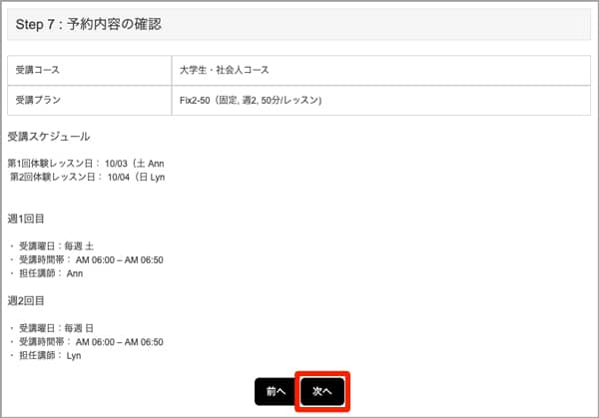The height and width of the screenshot is (418, 599).
Task: Click the 第2回体験レッスン日 label
Action: (x=55, y=177)
